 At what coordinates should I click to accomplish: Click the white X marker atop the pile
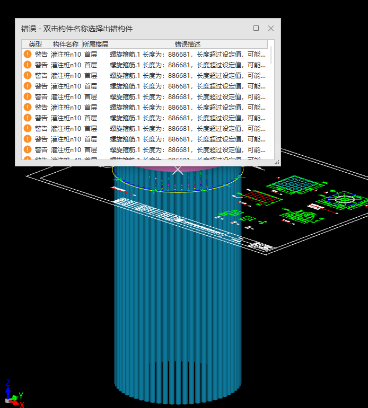click(178, 171)
